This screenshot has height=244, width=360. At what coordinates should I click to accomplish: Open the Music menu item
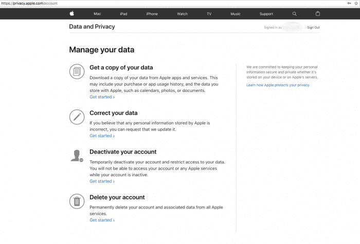pyautogui.click(x=236, y=14)
